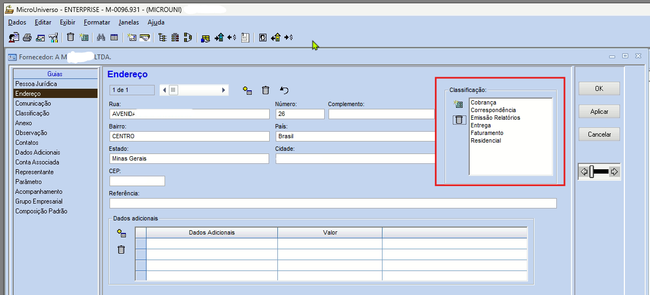Click the Rua input field

tap(190, 114)
